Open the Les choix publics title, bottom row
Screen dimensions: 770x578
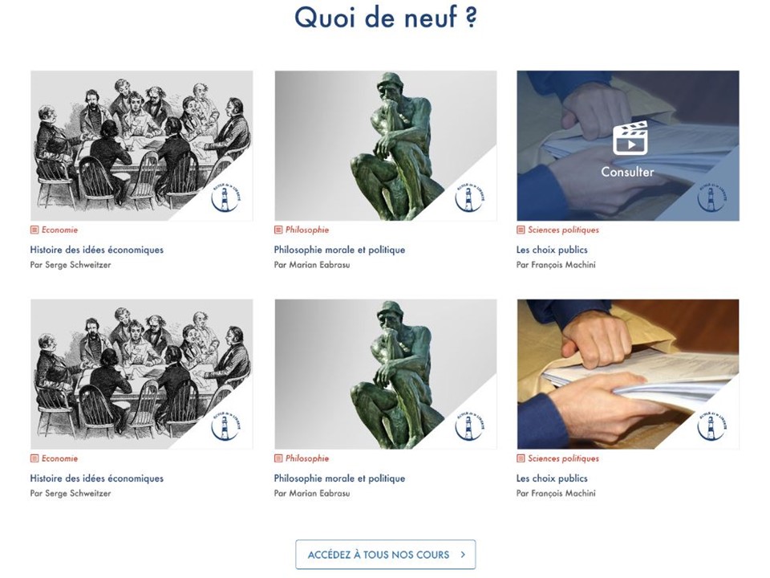click(552, 478)
